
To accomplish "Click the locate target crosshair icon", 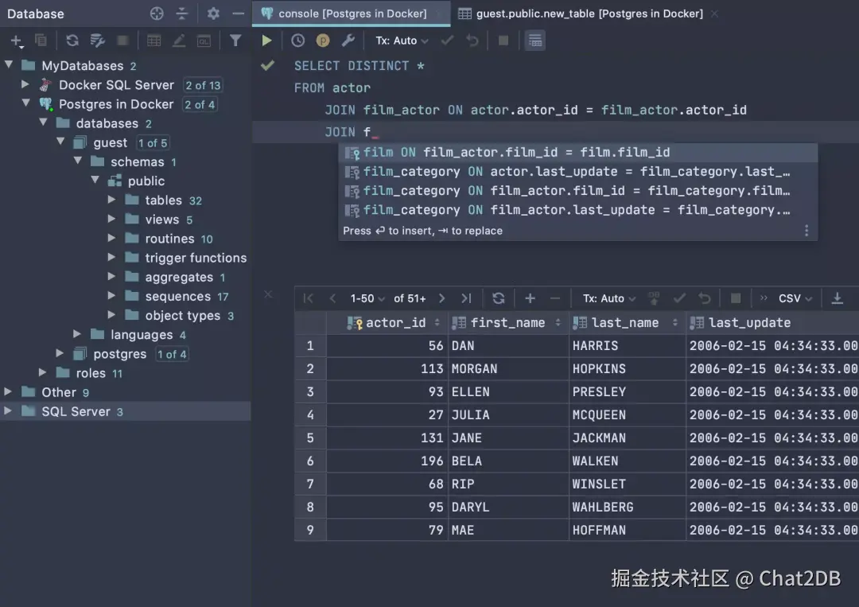I will (x=157, y=14).
